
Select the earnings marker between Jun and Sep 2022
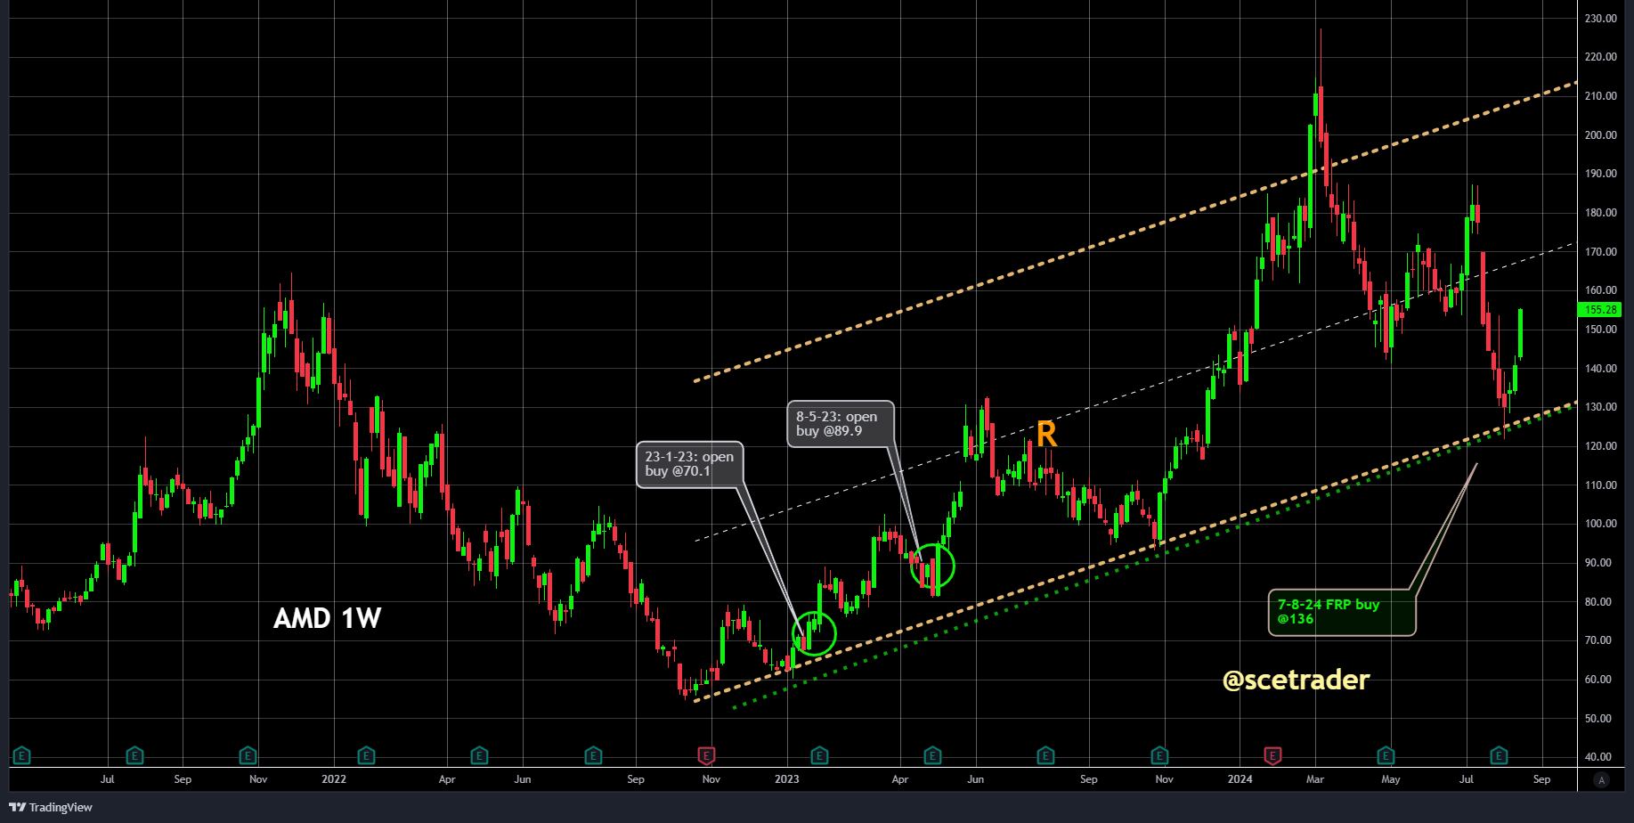click(x=593, y=756)
